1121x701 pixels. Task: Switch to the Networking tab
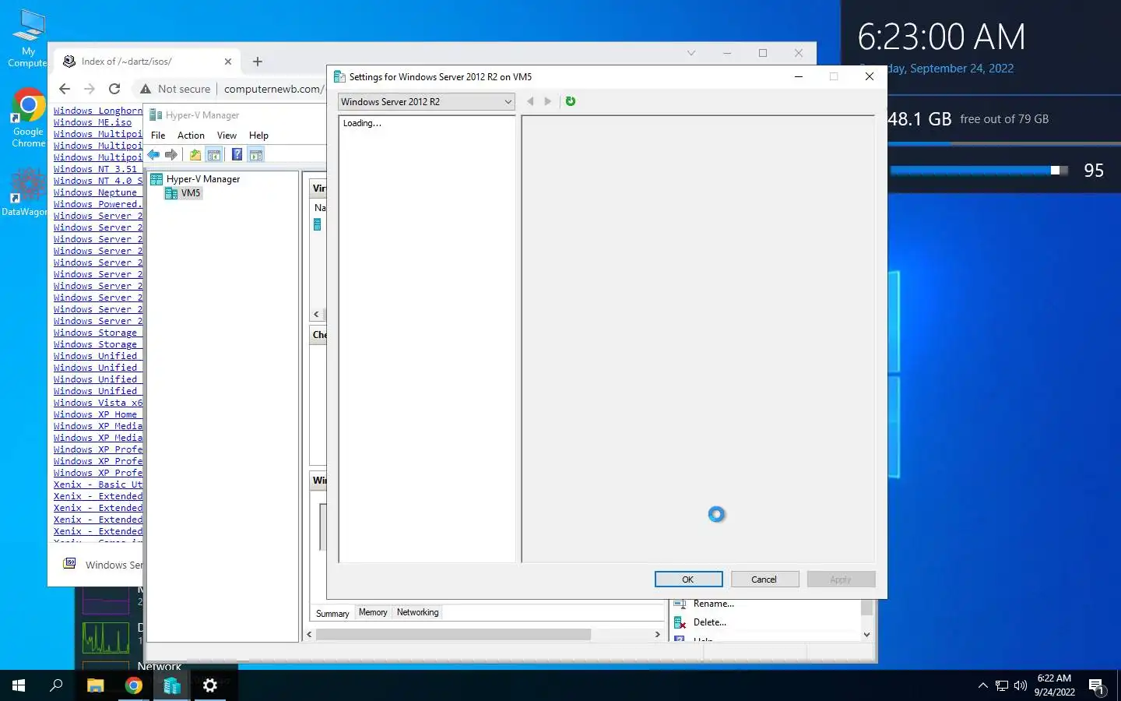418,612
